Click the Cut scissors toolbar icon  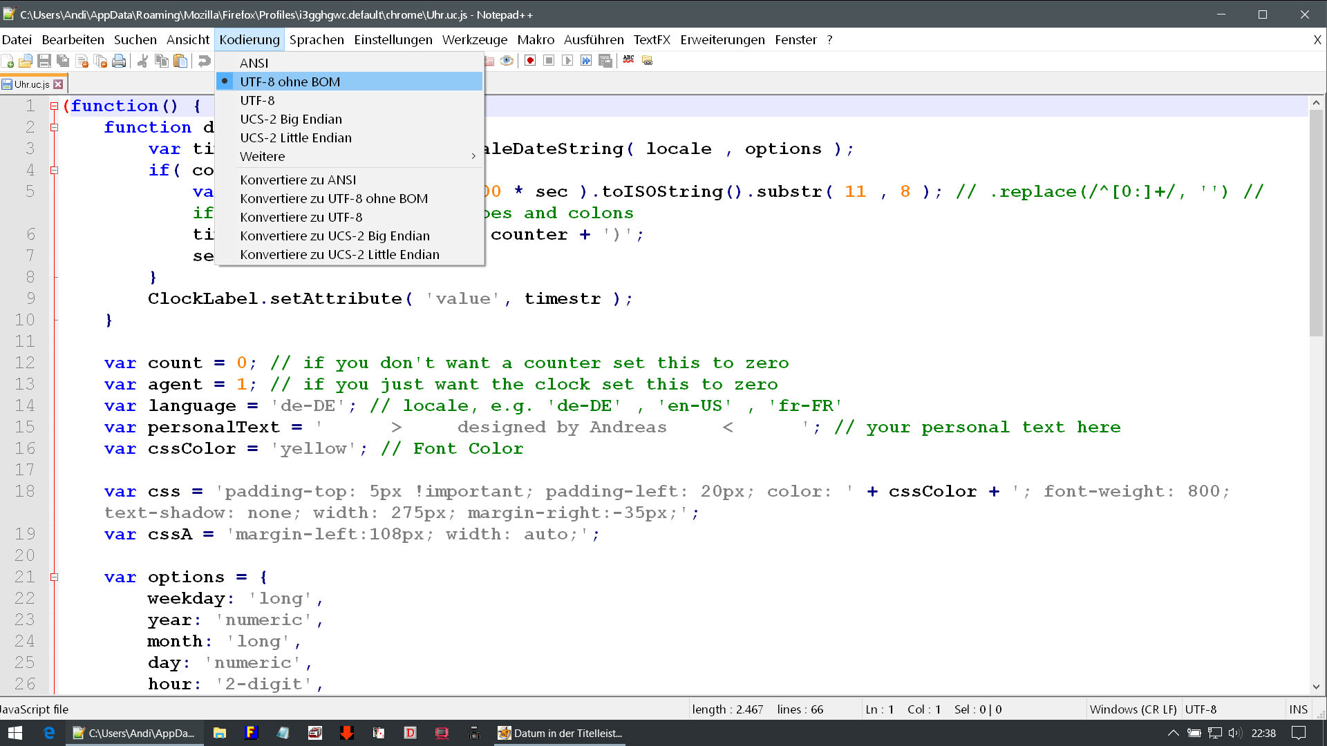tap(143, 61)
